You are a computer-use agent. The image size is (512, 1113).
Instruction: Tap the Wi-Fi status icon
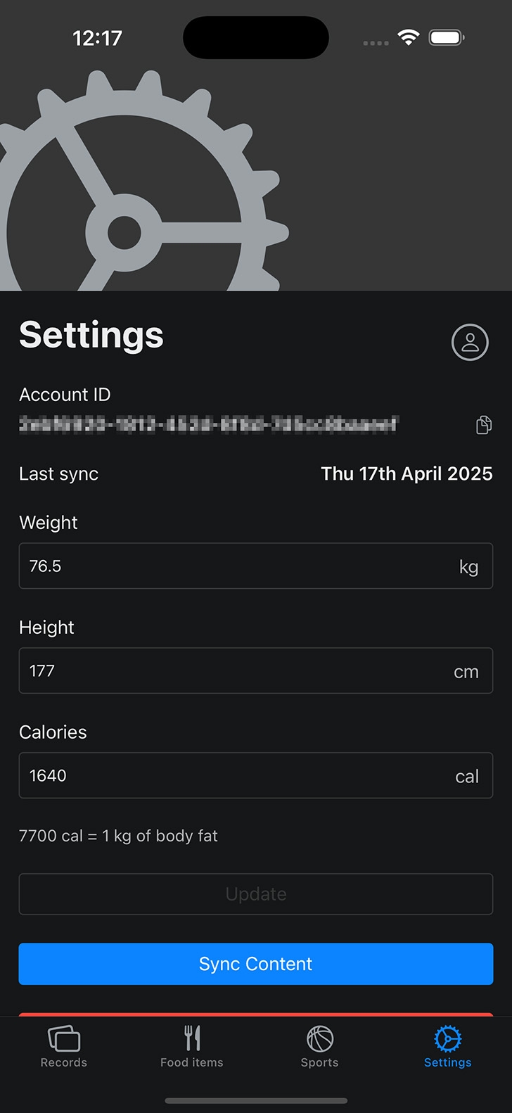point(409,37)
